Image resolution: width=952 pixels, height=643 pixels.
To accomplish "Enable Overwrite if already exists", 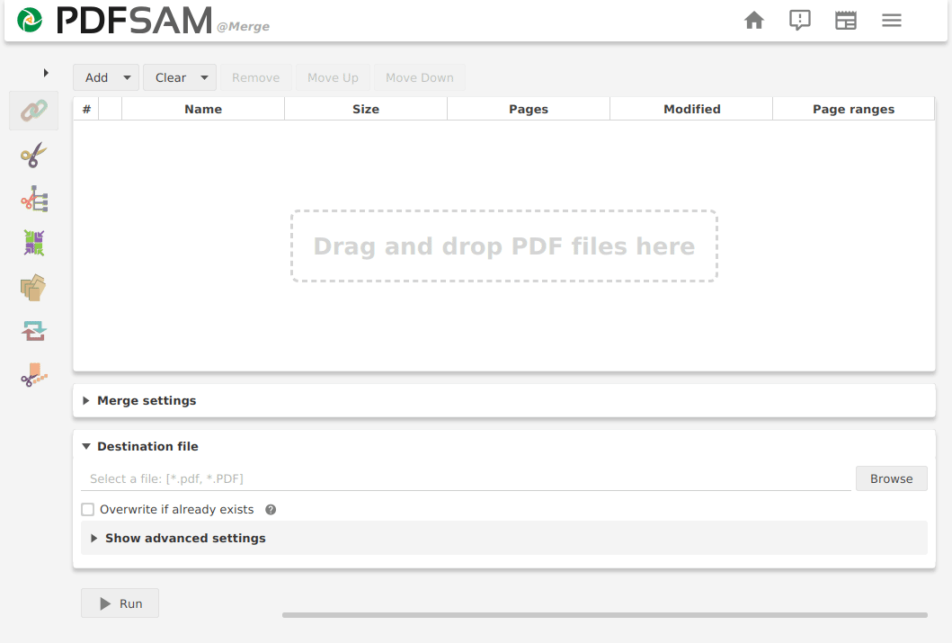I will [x=87, y=509].
